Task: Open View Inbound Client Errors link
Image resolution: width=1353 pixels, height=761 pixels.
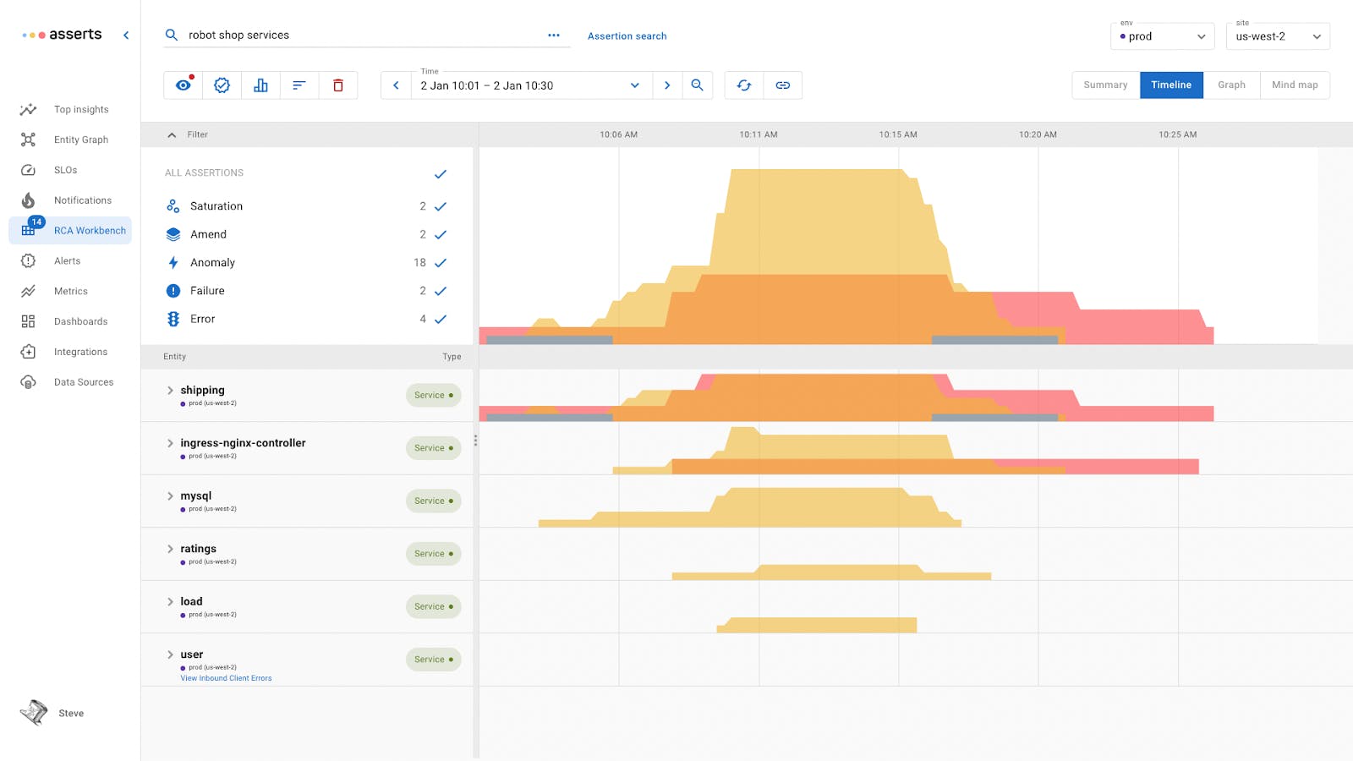Action: (226, 678)
